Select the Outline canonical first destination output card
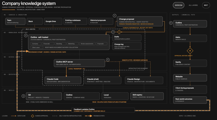This screenshot has width=217, height=120. [190, 24]
